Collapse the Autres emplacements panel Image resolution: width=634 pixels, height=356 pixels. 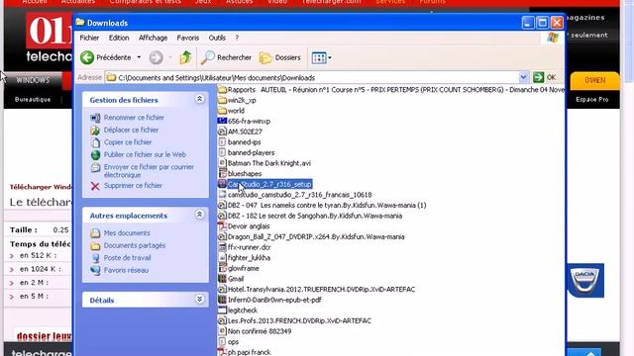(x=199, y=215)
